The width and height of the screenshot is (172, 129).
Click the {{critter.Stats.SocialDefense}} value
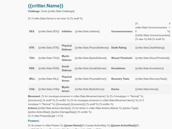point(90,68)
